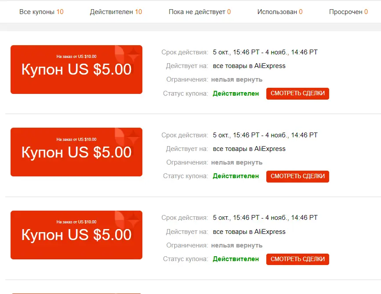The height and width of the screenshot is (294, 381).
Task: Click 'Смотреть сделки' on the first coupon
Action: click(x=298, y=93)
